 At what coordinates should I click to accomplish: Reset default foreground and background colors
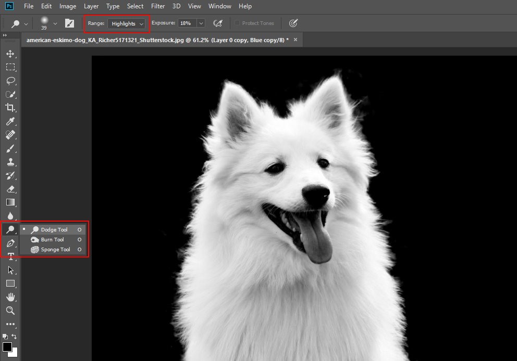(x=5, y=337)
